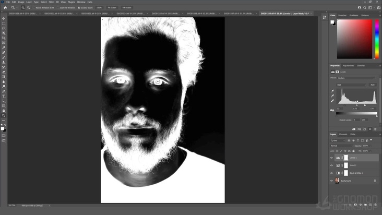Hide the Background layer
This screenshot has width=382, height=215.
click(331, 181)
